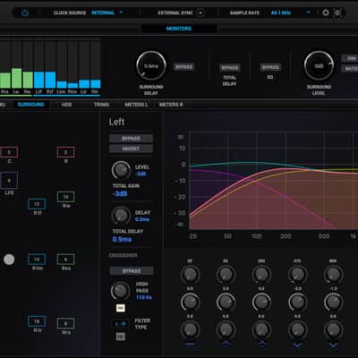Toggle the EQ BYPASS button
The image size is (358, 358).
(x=270, y=67)
